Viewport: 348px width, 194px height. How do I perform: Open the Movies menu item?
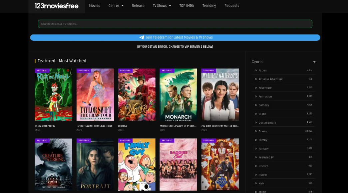pos(95,6)
